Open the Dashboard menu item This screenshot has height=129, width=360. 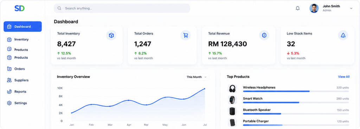[x=23, y=27]
